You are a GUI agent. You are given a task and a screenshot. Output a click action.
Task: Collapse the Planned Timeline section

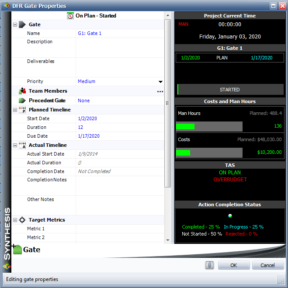point(15,110)
